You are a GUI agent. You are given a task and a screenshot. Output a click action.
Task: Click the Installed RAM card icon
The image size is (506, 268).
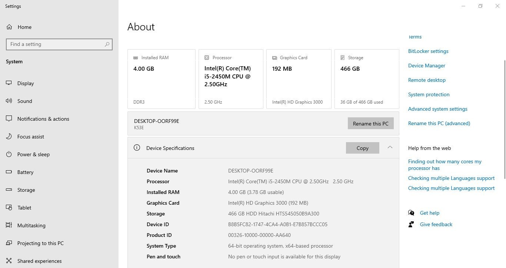[136, 58]
